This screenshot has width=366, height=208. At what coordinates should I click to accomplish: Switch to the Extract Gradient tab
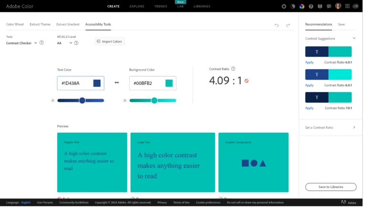point(68,24)
